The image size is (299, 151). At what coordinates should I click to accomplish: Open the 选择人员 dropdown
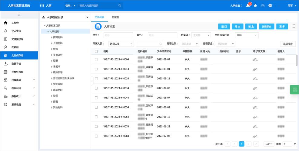[x=121, y=44]
